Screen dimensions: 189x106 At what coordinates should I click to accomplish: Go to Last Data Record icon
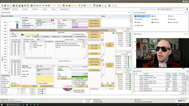[x=46, y=6]
